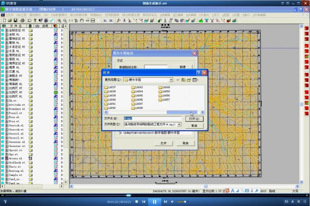Expand the 查找范围 folder location dropdown
Screen dimensions: 310x206
(x=171, y=80)
